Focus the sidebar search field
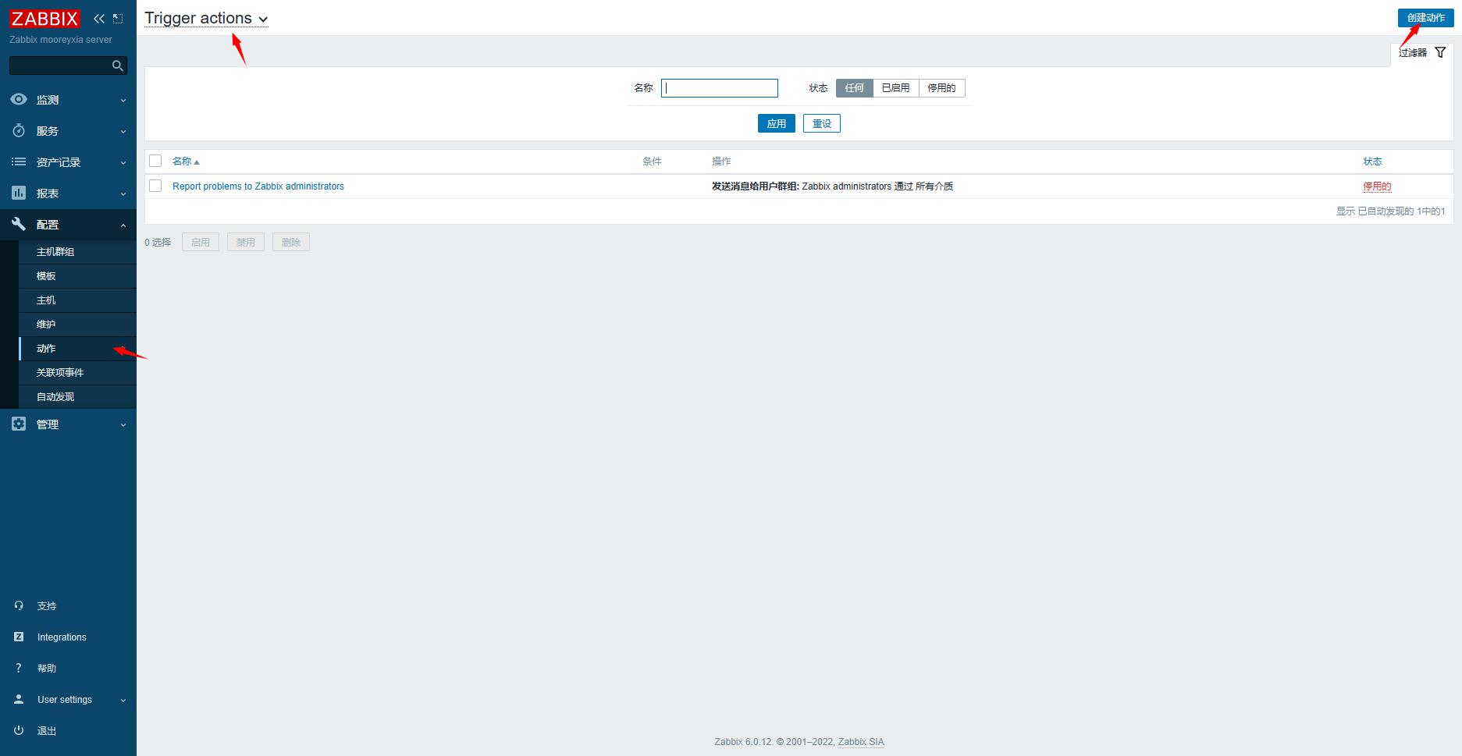This screenshot has height=756, width=1462. [x=68, y=66]
